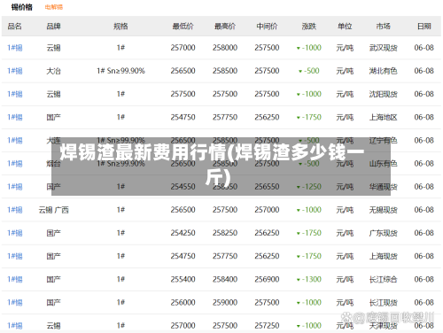Open 1#锡 link in 武汉现货 row
443x333 pixels.
click(15, 48)
